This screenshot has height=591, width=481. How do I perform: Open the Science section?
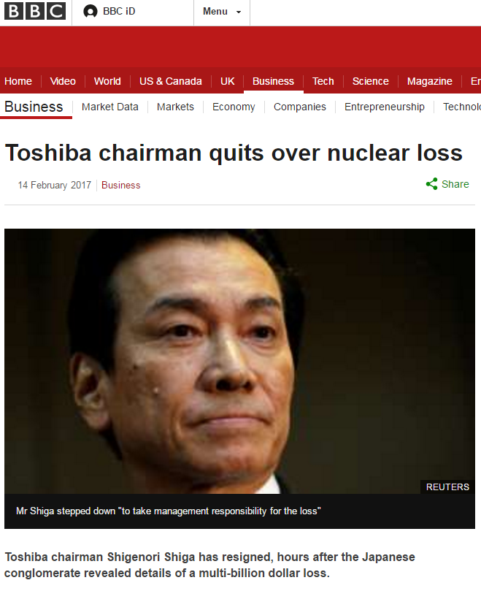[371, 81]
